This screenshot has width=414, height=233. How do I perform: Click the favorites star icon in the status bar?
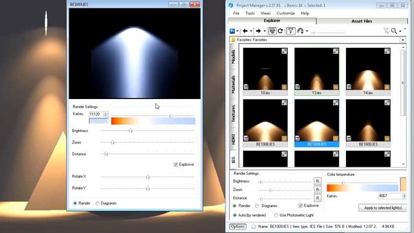point(254,227)
